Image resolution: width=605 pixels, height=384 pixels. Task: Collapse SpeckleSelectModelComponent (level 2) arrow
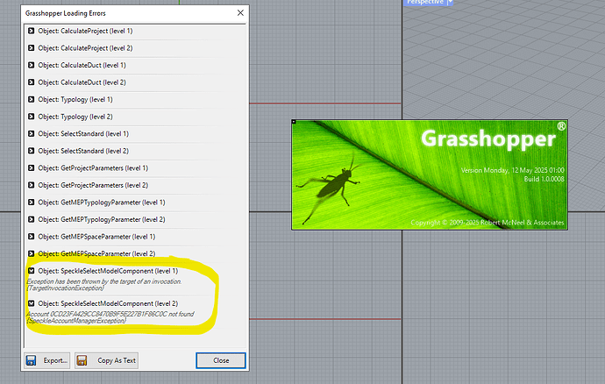(x=32, y=303)
